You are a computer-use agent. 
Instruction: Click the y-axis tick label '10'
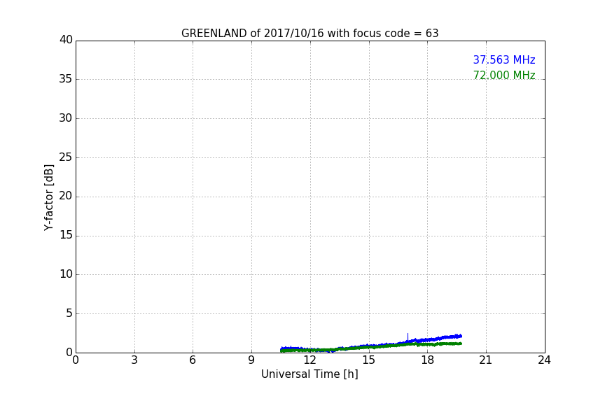(x=66, y=274)
